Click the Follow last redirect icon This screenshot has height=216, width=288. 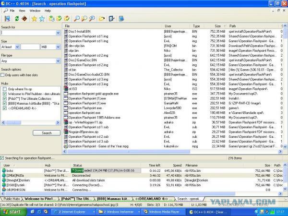[24, 19]
